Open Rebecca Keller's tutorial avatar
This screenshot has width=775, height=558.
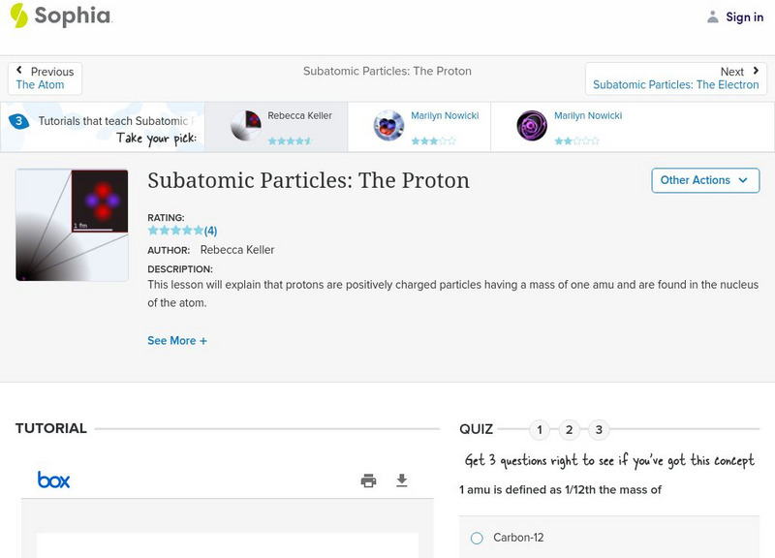click(x=246, y=126)
